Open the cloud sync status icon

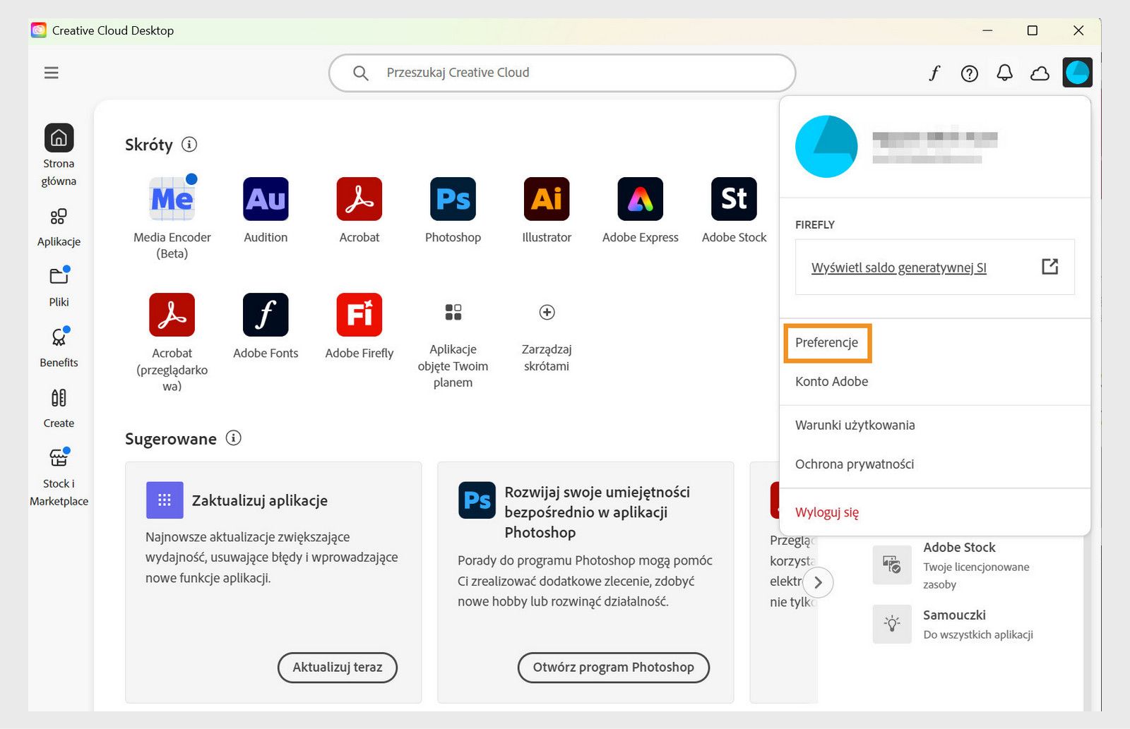1040,73
